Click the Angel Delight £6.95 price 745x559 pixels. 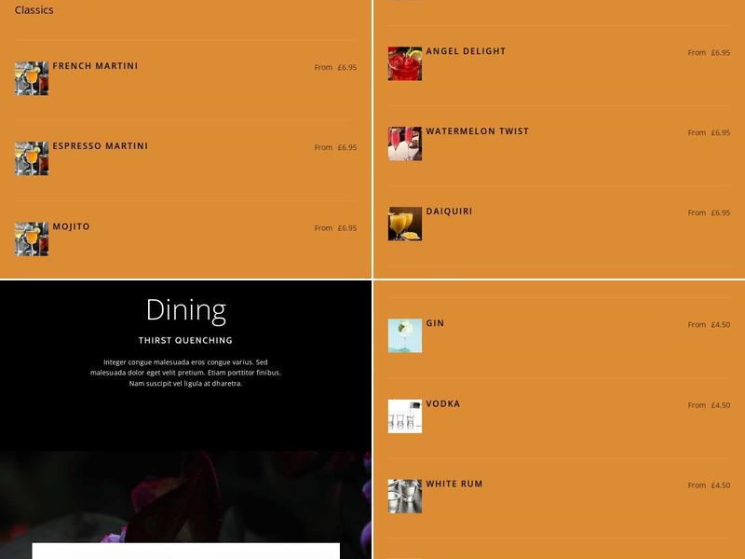(720, 53)
